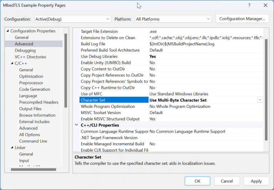The image size is (274, 190).
Task: Select the Command Line page
Action: 33,141
